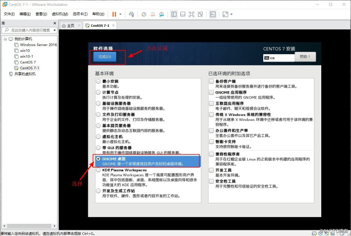Click the 帮助! button in installer
Viewport: 351px width, 236px height.
(x=305, y=57)
